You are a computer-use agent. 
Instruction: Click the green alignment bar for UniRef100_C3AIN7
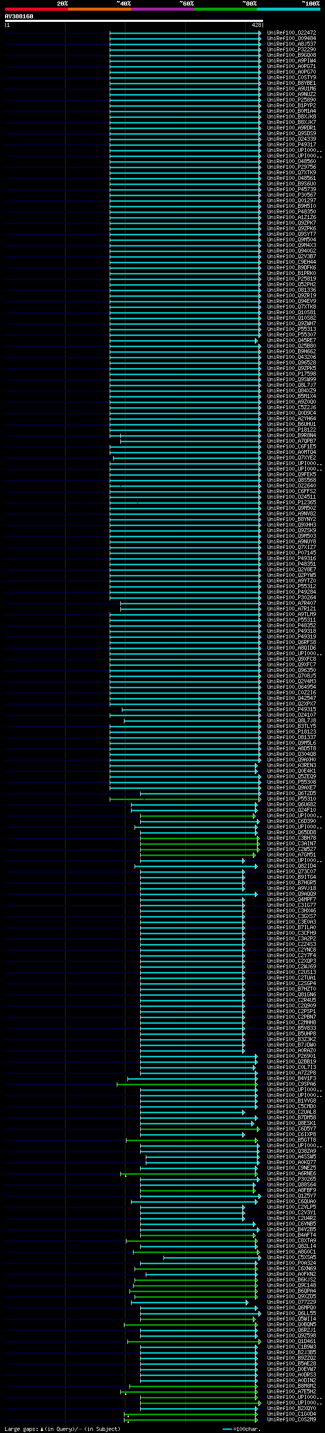coord(200,843)
